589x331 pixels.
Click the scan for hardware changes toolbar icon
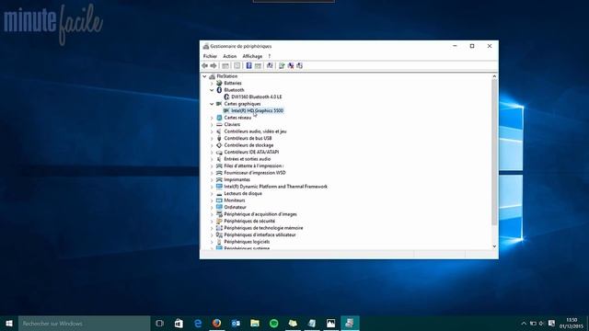tap(270, 65)
